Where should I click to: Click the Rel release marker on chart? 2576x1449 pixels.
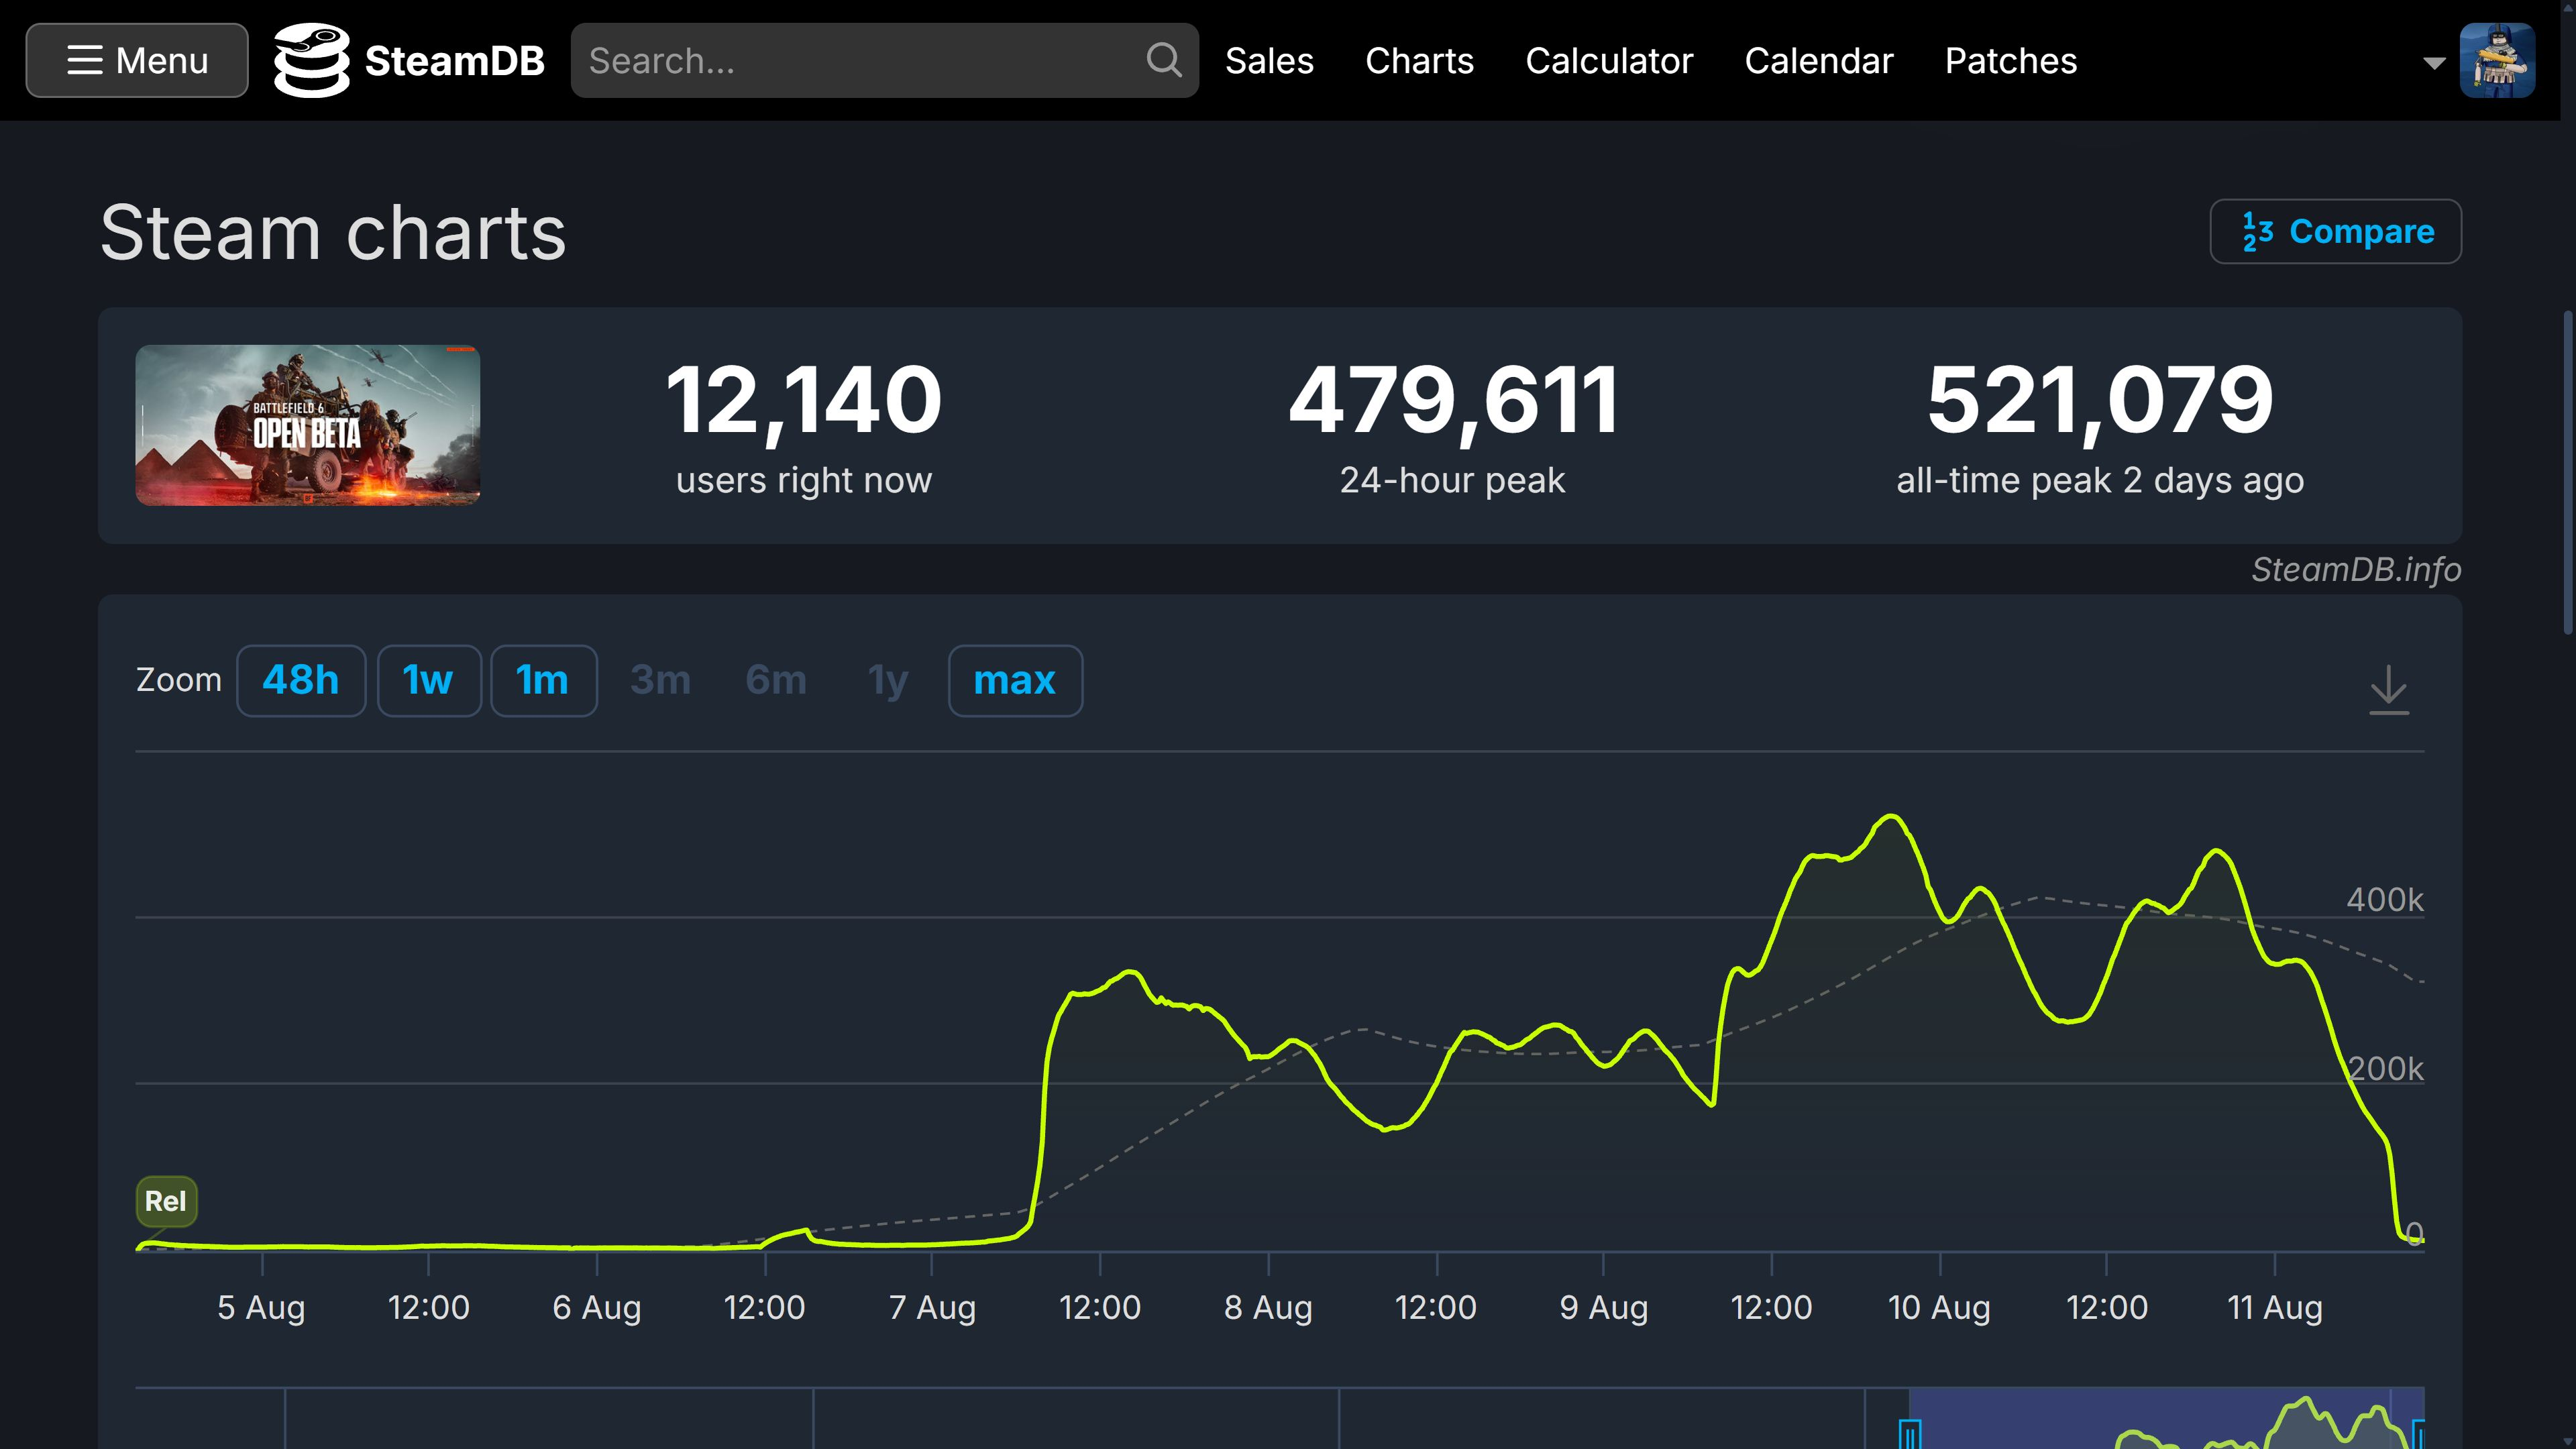tap(166, 1201)
